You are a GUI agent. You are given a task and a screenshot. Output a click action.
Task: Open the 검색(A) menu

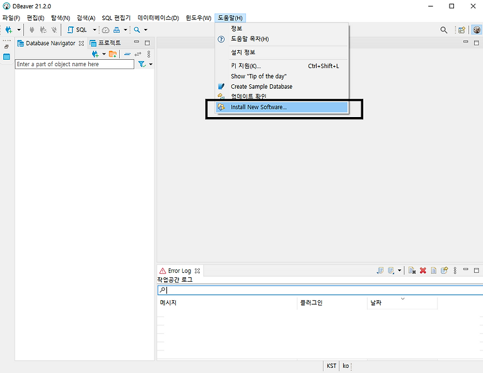click(86, 18)
